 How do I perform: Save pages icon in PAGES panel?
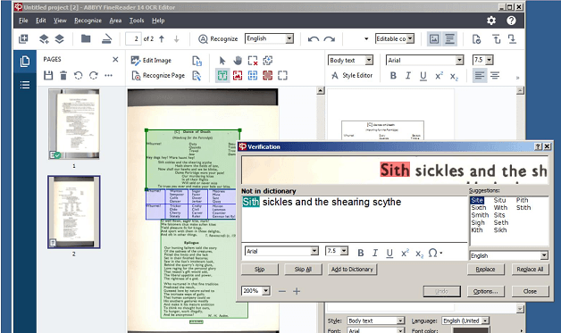(48, 76)
